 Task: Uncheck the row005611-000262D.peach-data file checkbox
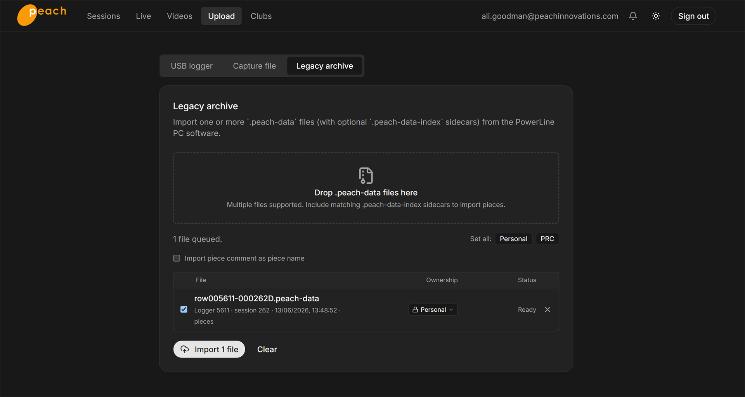[184, 309]
